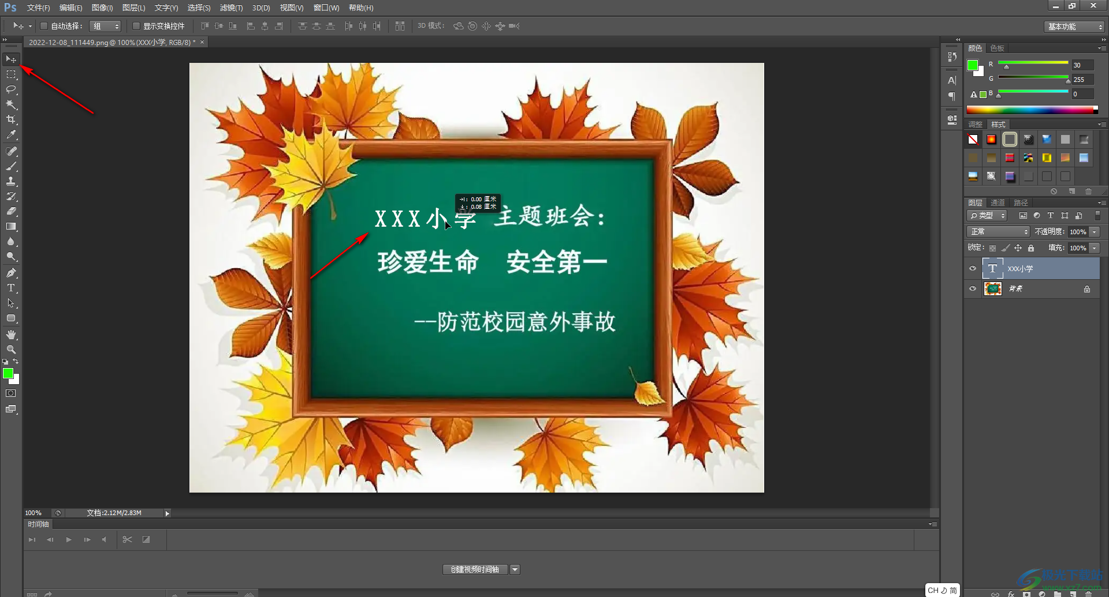Select the Lasso tool
This screenshot has height=597, width=1109.
[x=11, y=89]
